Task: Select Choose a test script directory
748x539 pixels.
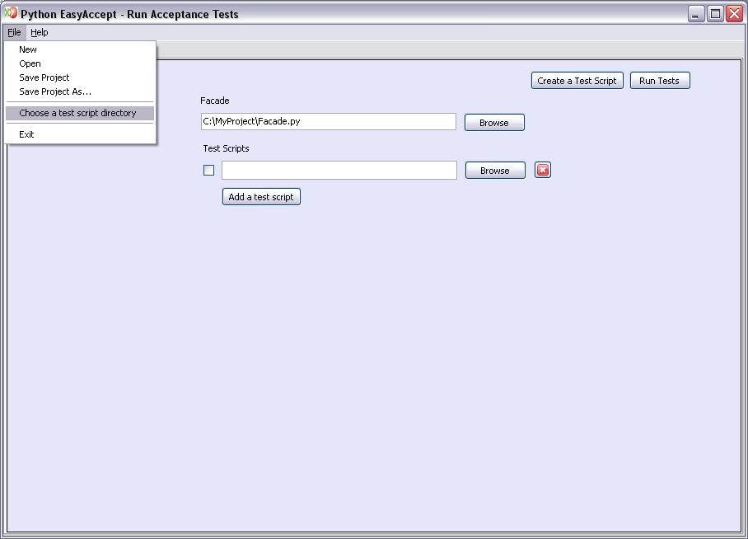Action: click(78, 113)
